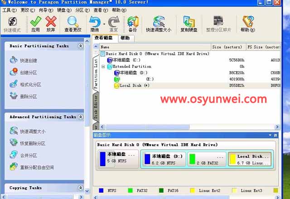Open the 硬盘(D) menu

pyautogui.click(x=64, y=10)
